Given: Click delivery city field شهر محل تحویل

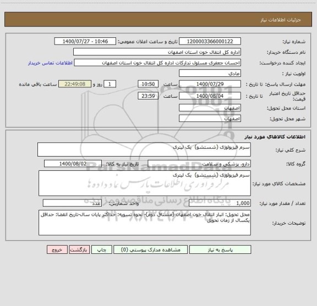Looking at the screenshot, I should tap(210, 119).
